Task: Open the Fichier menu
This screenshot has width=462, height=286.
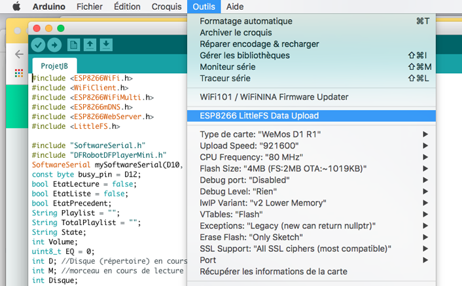Action: (x=90, y=7)
